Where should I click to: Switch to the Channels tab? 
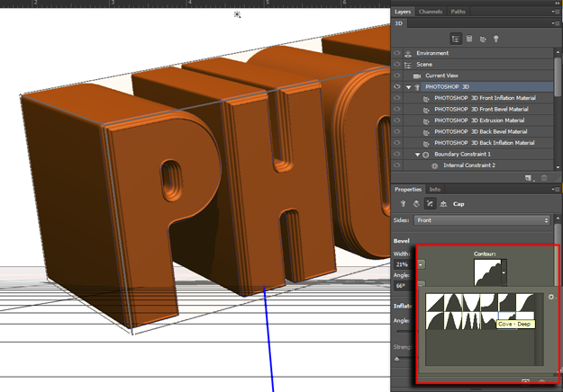[431, 12]
